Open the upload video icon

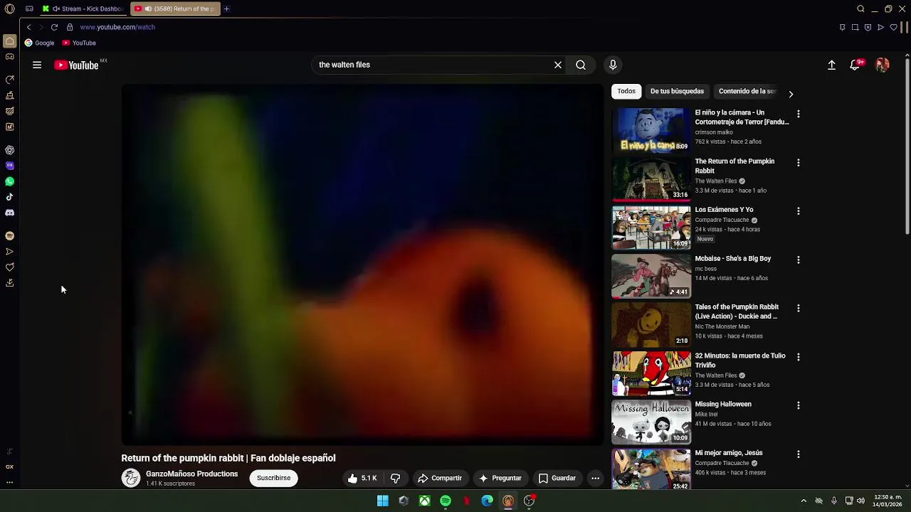click(x=831, y=65)
